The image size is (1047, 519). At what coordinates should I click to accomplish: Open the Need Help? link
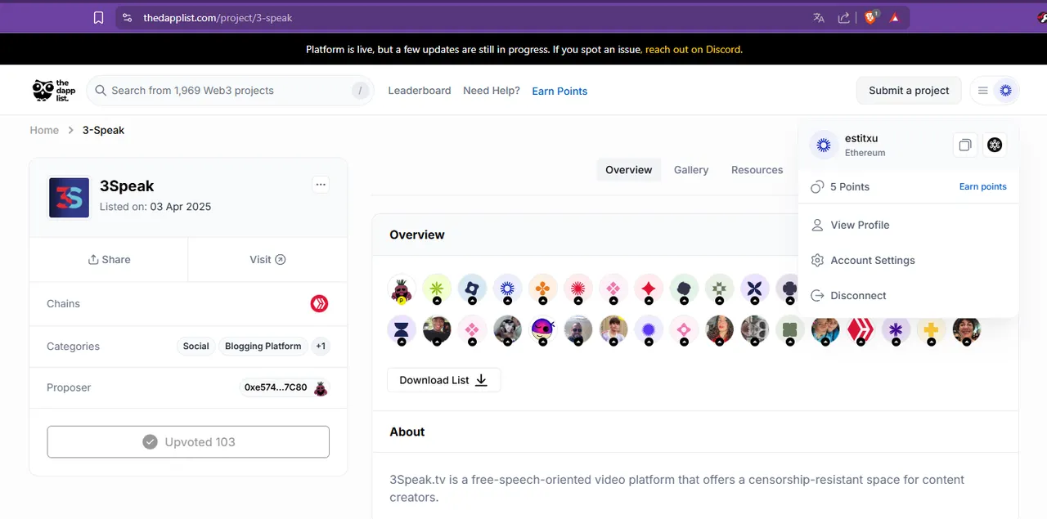pos(492,91)
